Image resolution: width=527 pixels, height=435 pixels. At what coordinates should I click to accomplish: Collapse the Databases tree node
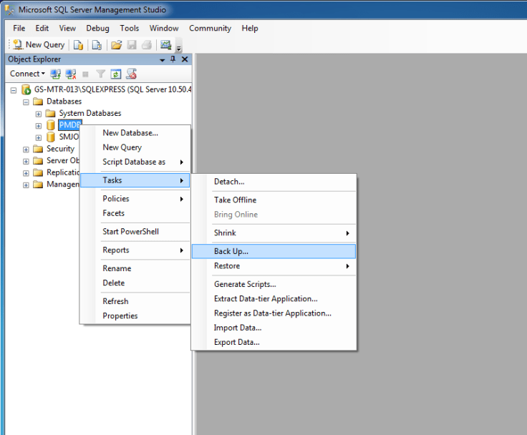click(x=26, y=102)
